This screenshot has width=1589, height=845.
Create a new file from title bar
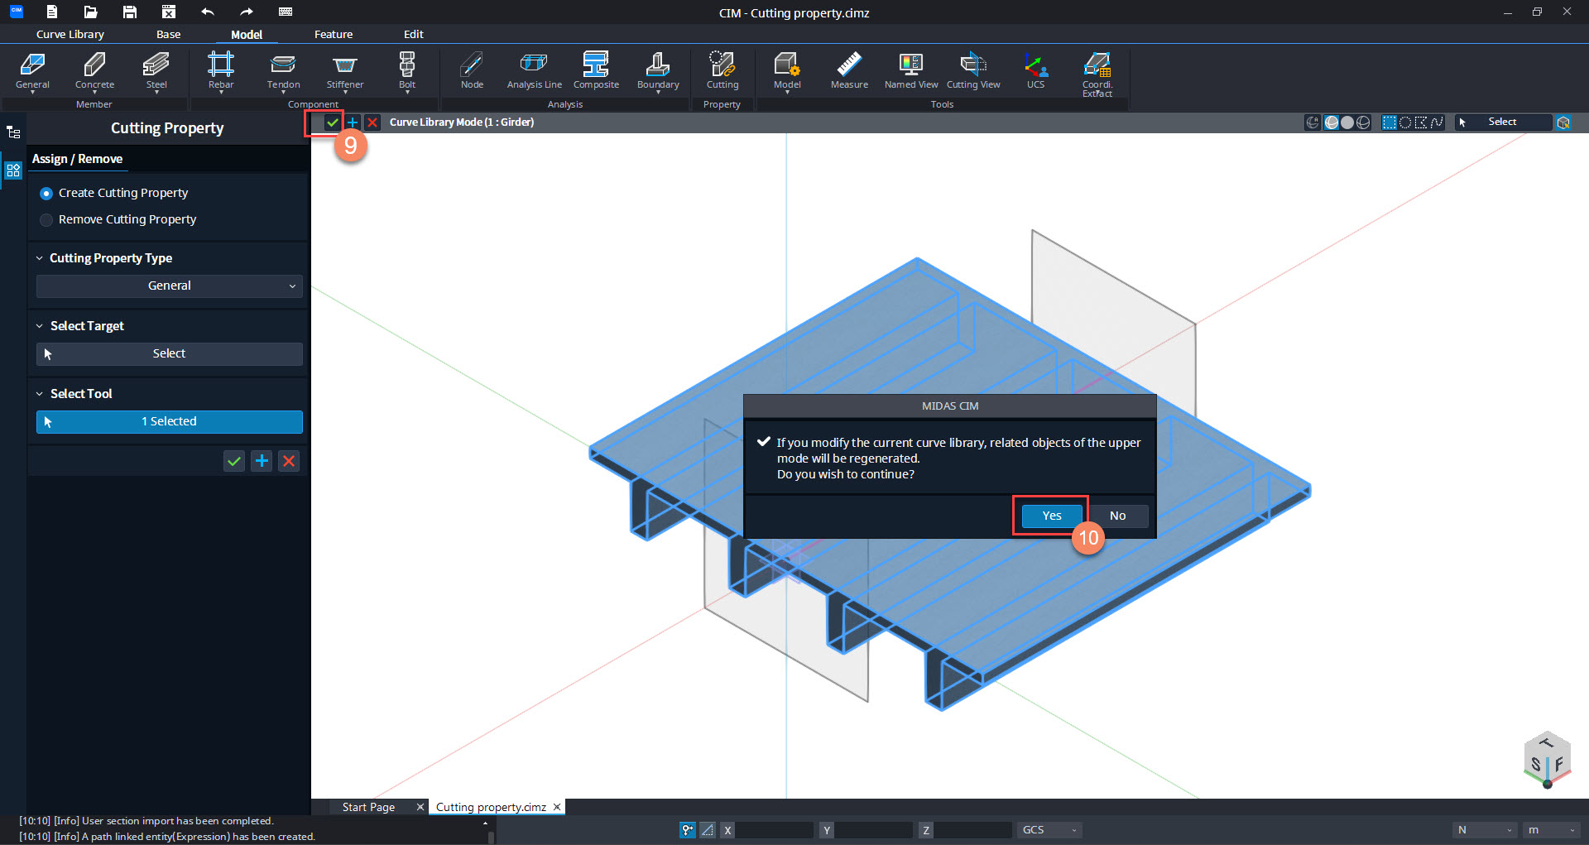pos(51,12)
